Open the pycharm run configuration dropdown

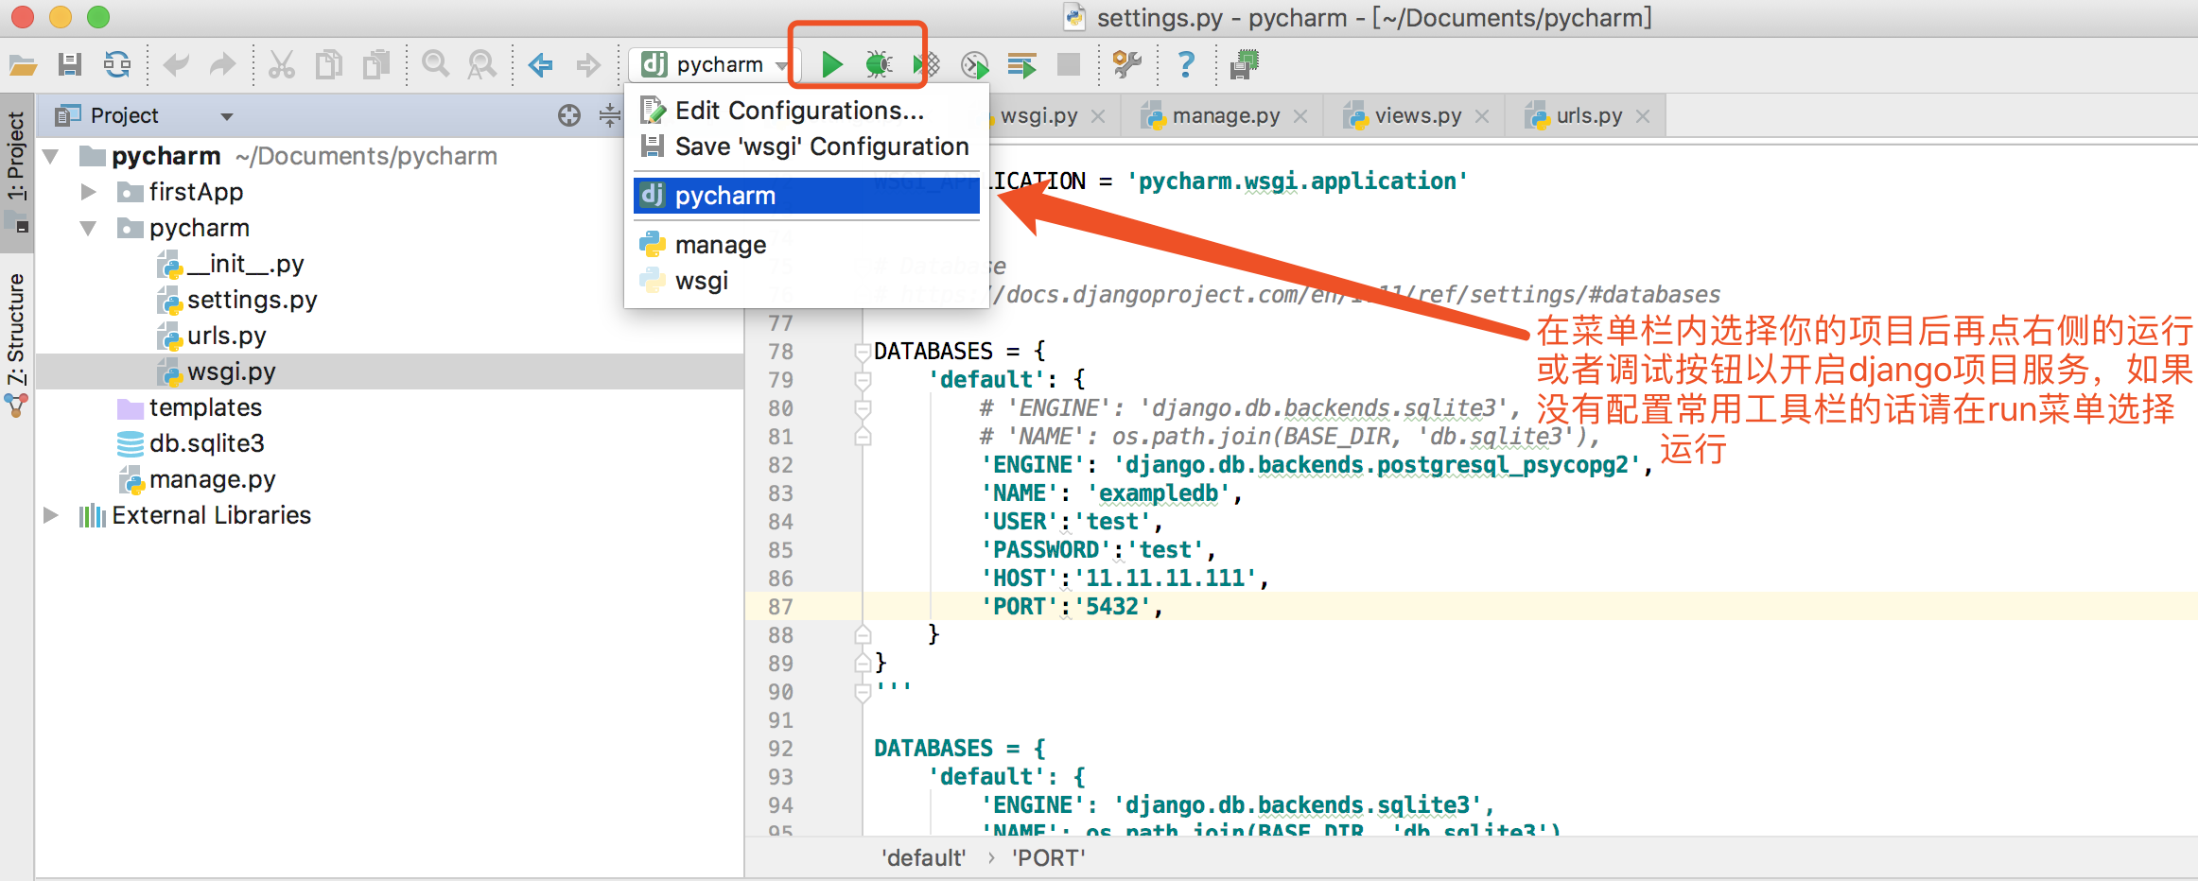tap(715, 64)
